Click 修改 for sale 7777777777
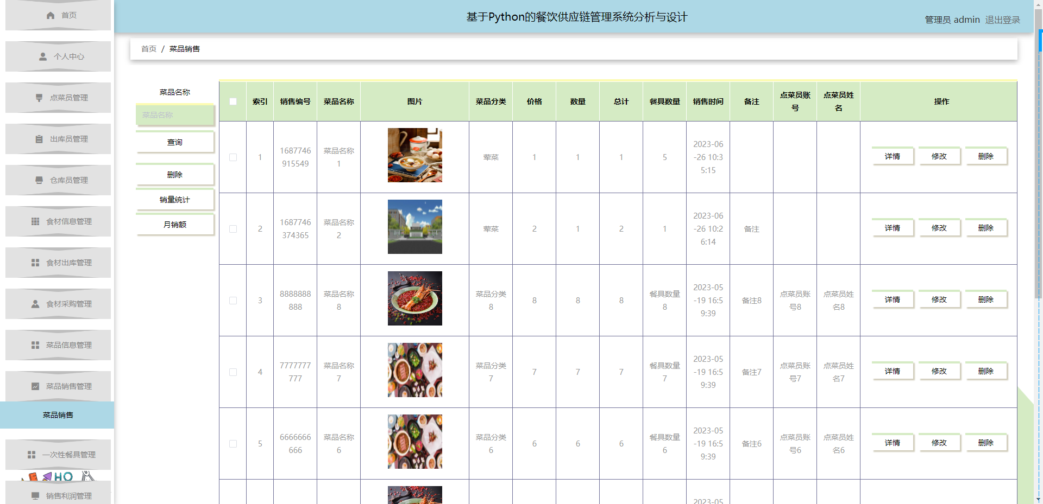 click(939, 371)
